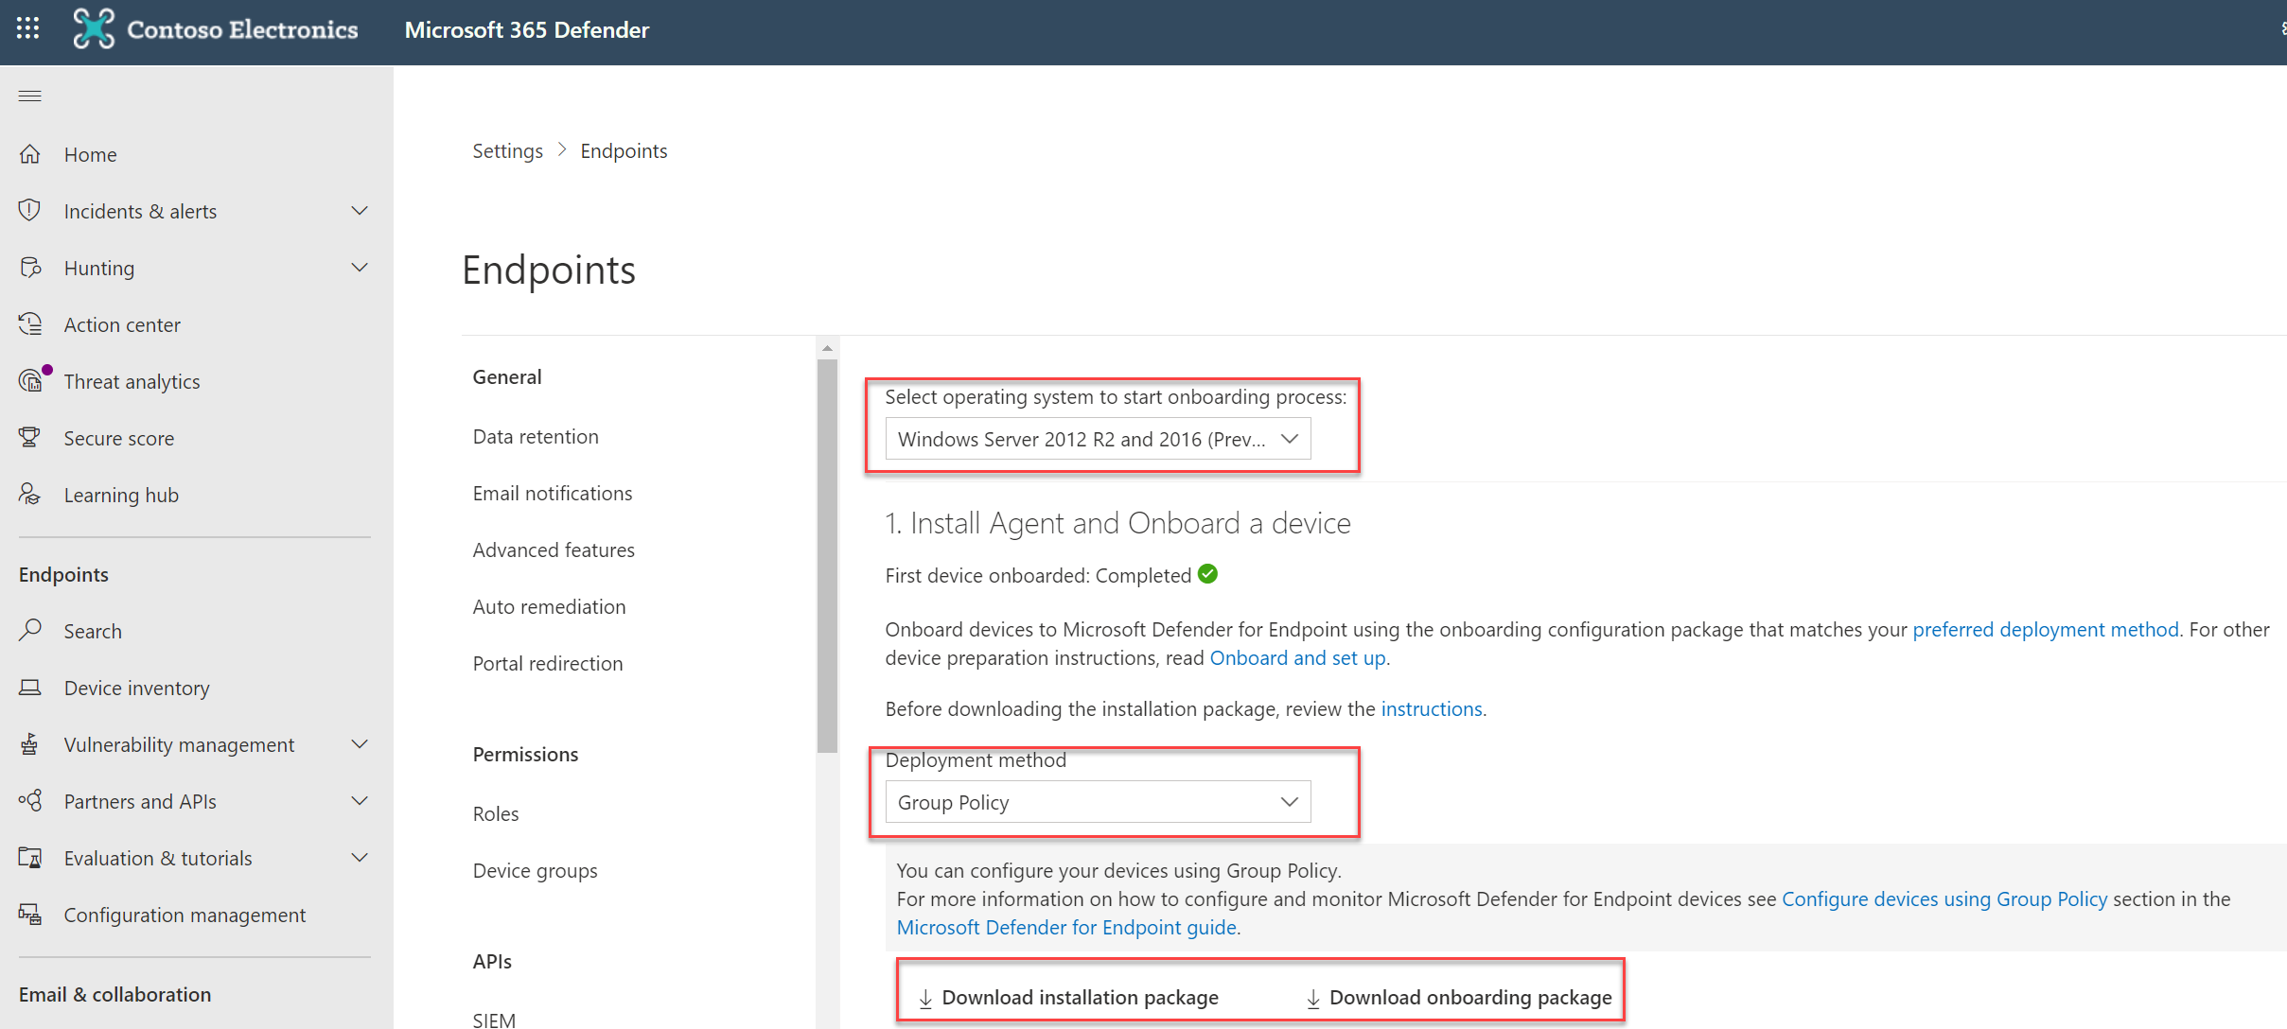Click the Email & collaboration section heading
Screen dimensions: 2287x1029
click(115, 994)
